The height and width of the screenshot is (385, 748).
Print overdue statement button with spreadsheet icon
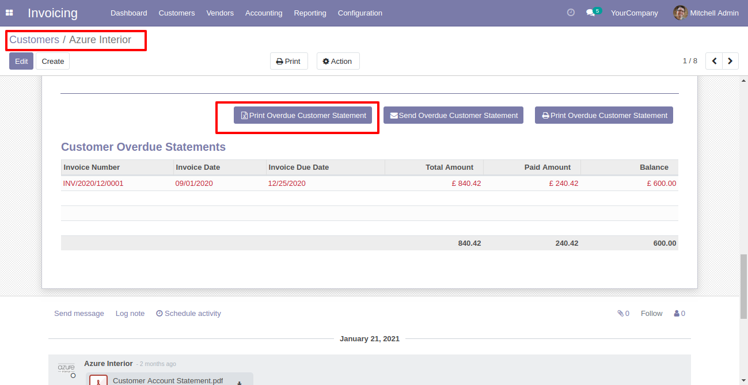tap(303, 115)
